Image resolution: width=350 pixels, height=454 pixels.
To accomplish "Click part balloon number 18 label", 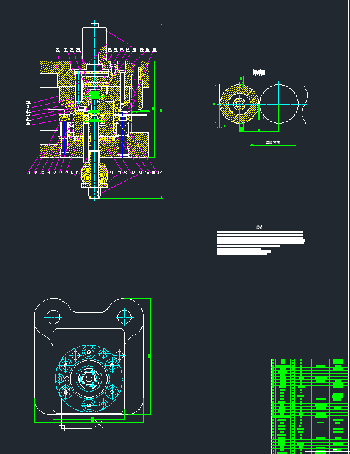I will click(x=154, y=50).
